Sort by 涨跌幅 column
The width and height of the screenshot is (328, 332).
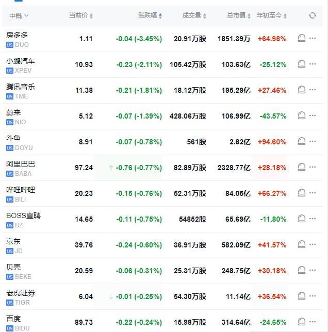tap(150, 15)
